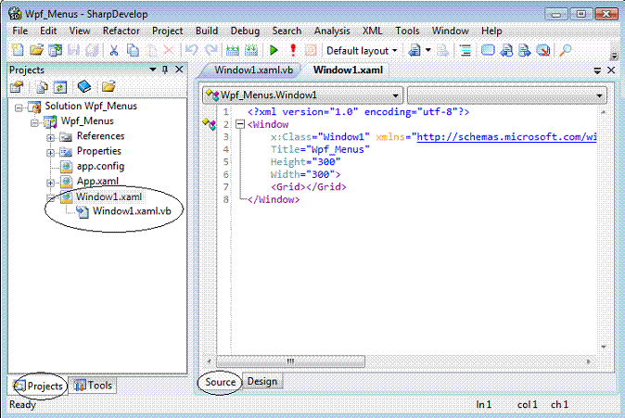Open the Build menu

[x=207, y=31]
